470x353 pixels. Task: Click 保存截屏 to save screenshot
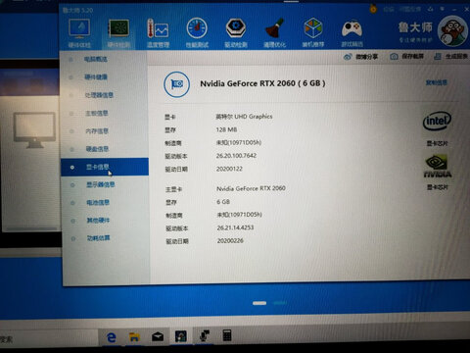406,57
